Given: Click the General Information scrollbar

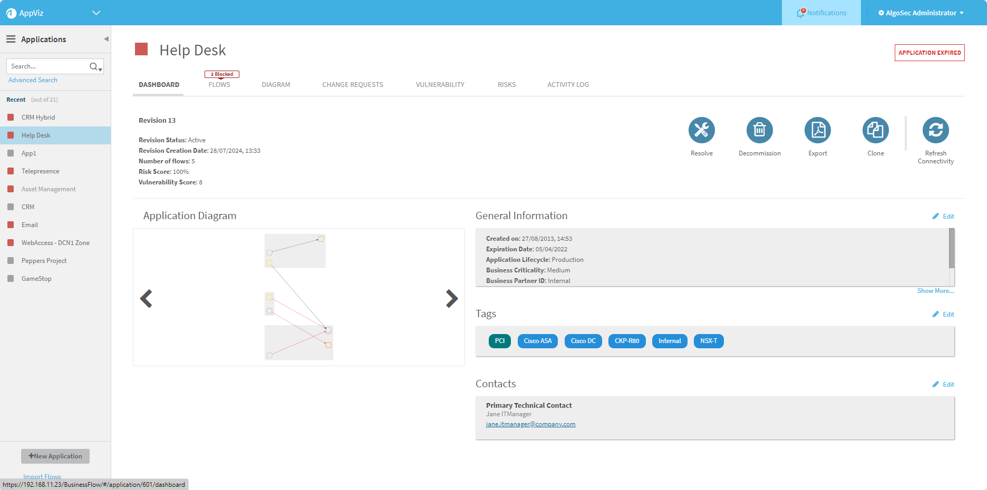Looking at the screenshot, I should point(952,249).
